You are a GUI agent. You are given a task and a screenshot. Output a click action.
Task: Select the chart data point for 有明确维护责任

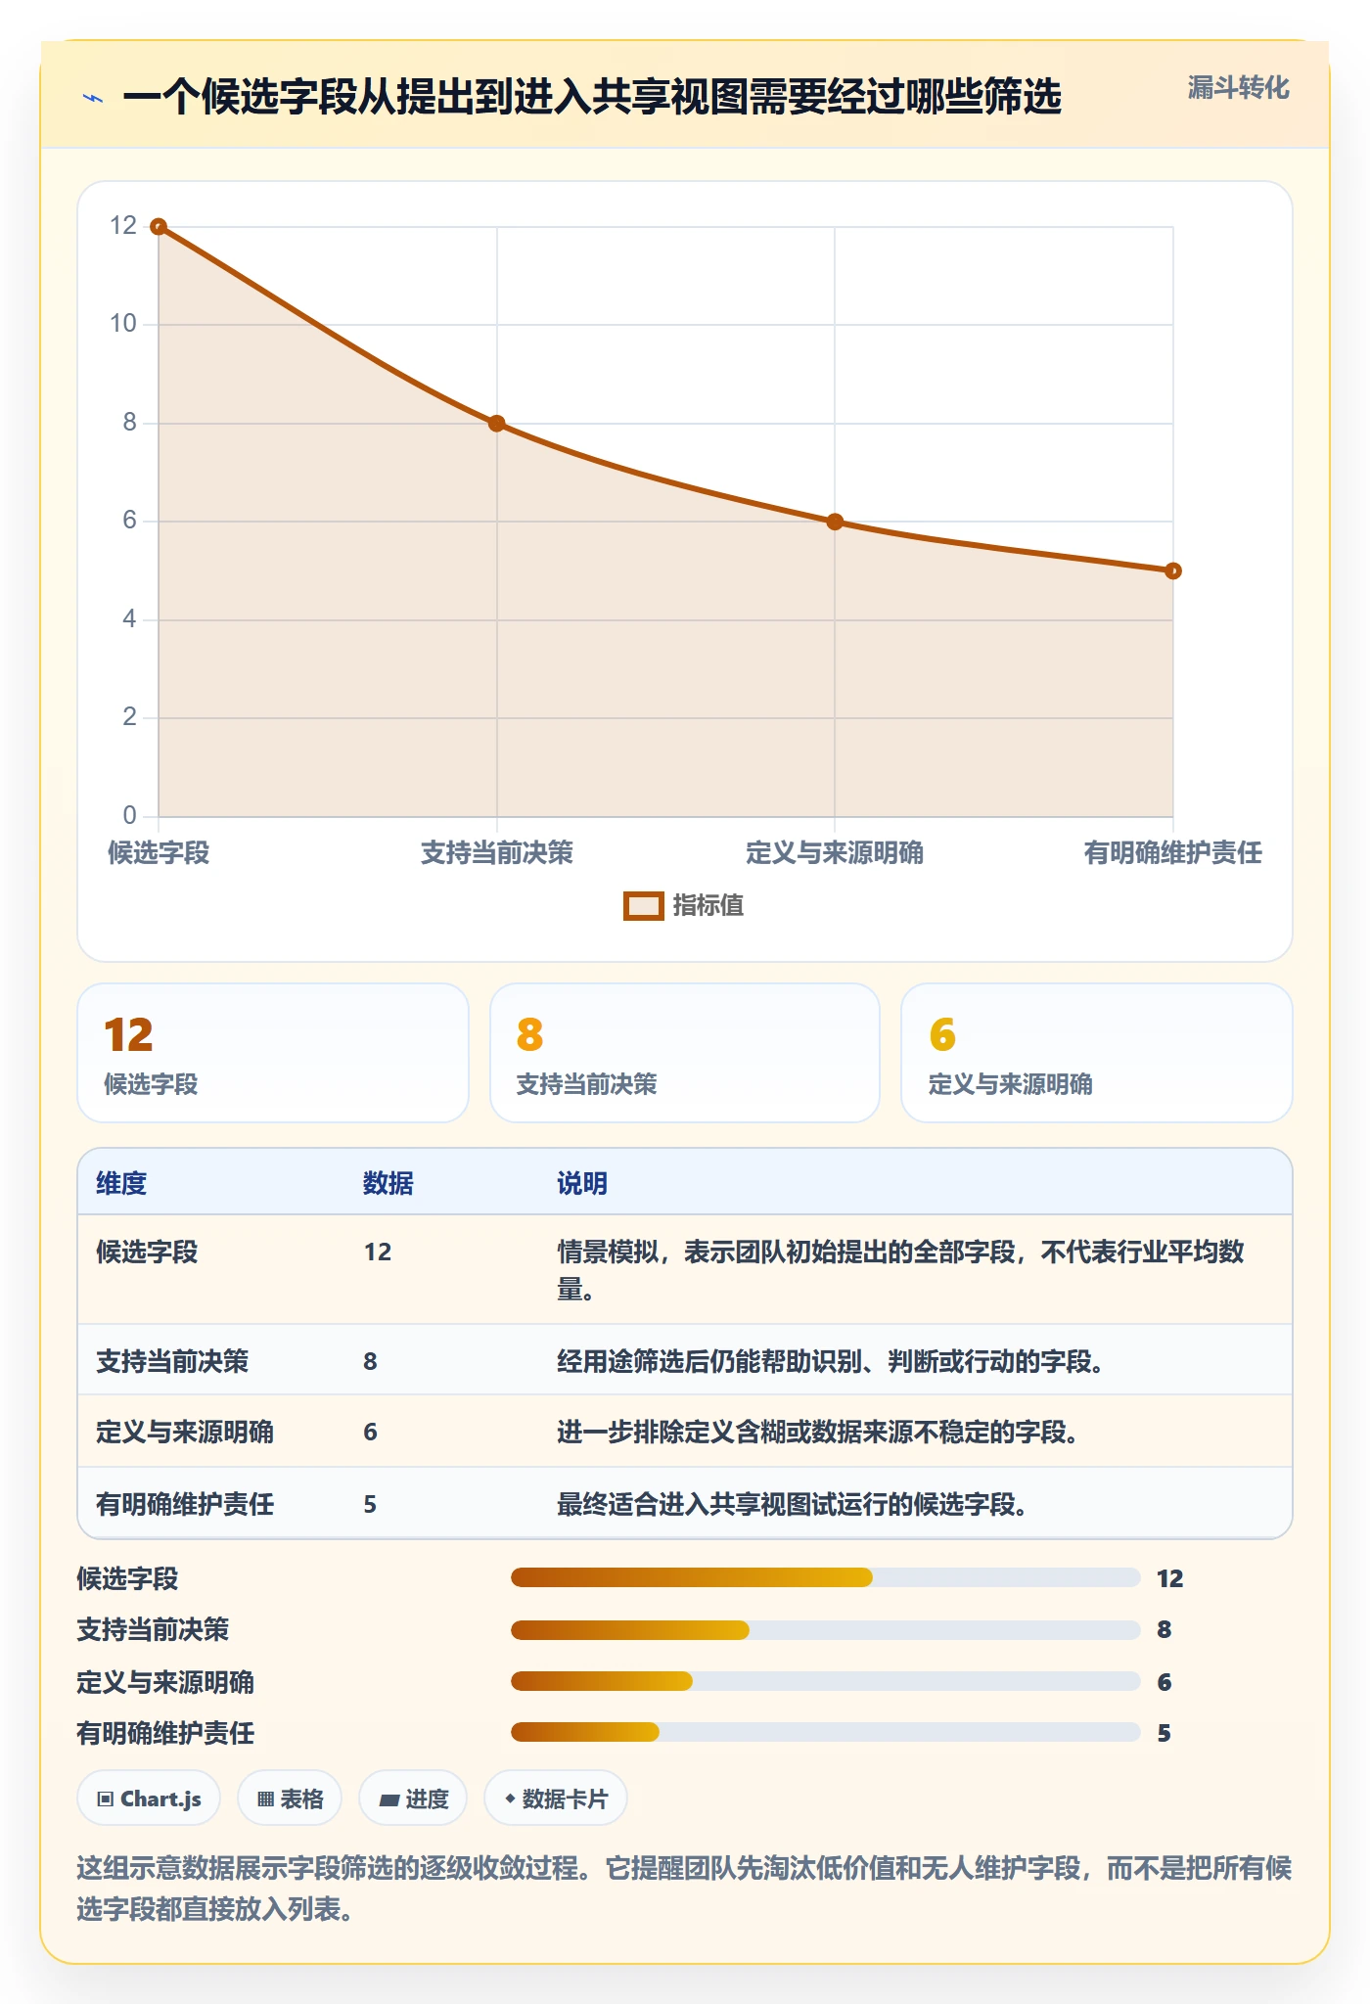pos(1173,570)
